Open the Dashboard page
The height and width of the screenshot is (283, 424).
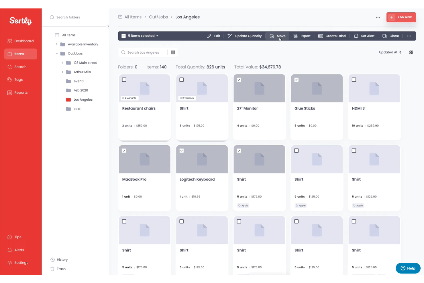tap(21, 41)
